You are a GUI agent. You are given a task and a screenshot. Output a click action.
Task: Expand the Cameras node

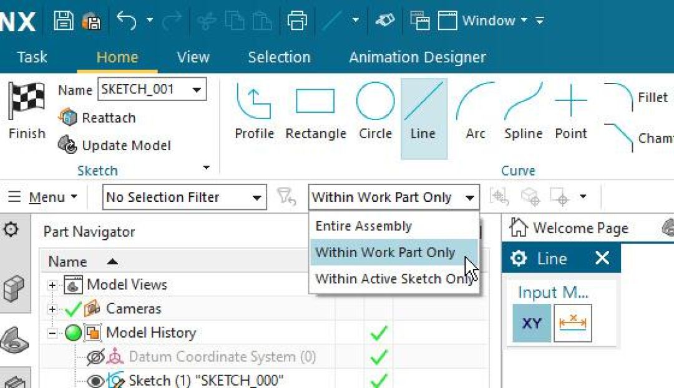(x=52, y=309)
